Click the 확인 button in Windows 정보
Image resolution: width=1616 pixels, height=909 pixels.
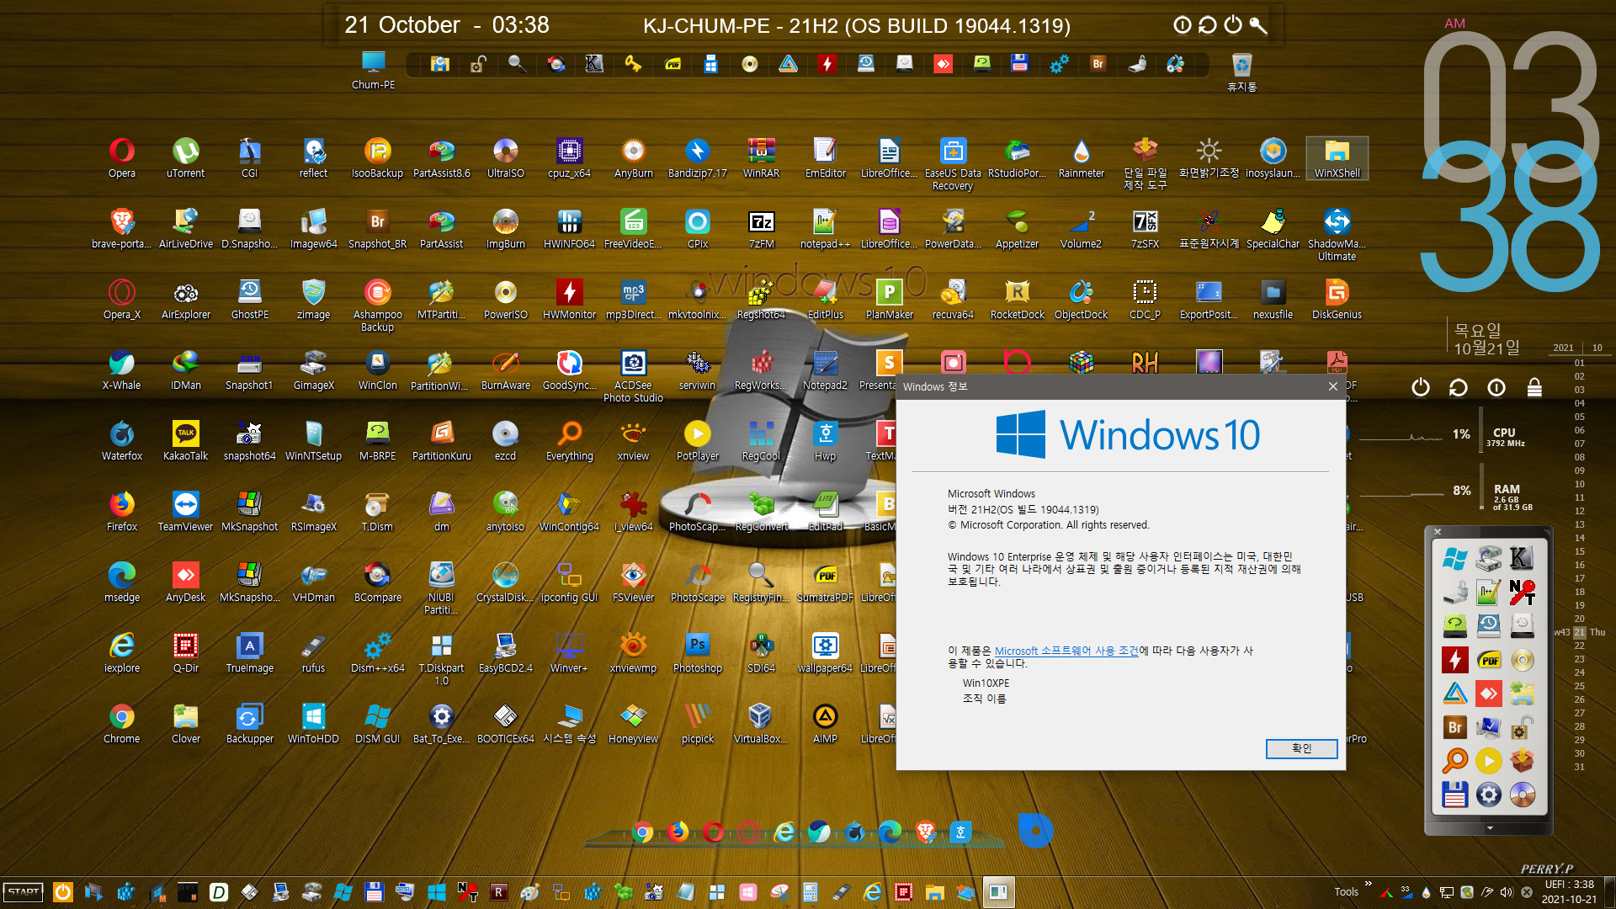click(1301, 748)
